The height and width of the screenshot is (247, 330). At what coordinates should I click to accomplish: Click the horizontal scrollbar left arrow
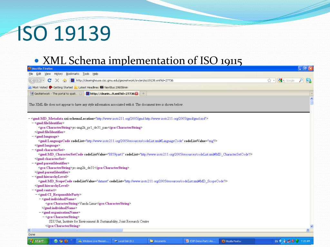point(29,230)
